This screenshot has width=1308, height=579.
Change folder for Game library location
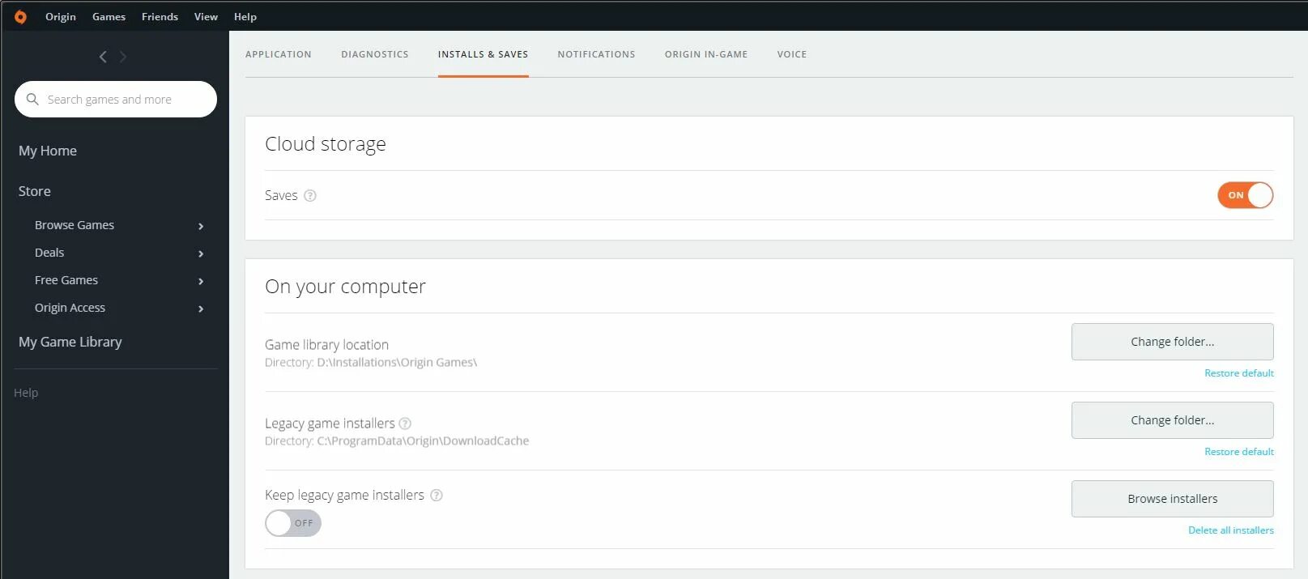pos(1173,342)
